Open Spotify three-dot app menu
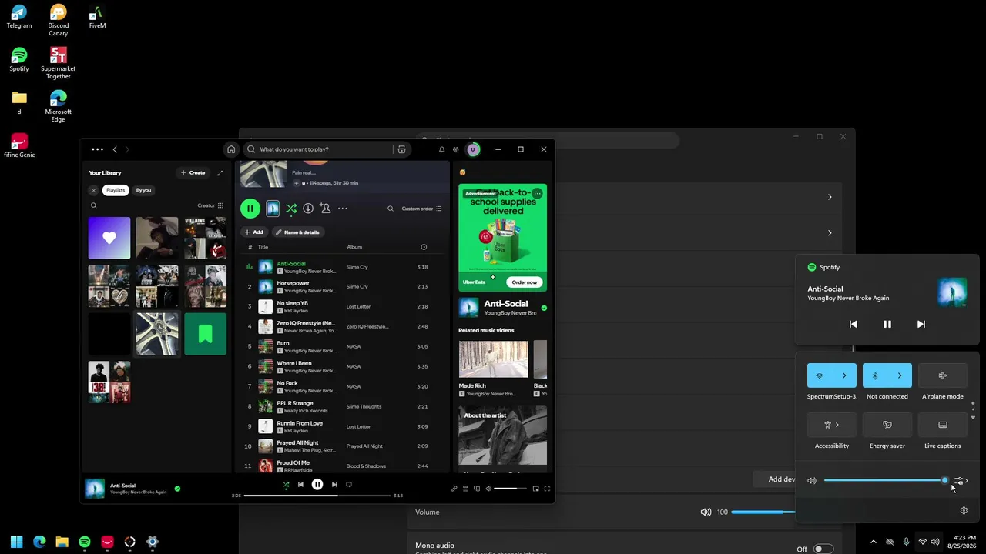The image size is (986, 554). (x=97, y=149)
